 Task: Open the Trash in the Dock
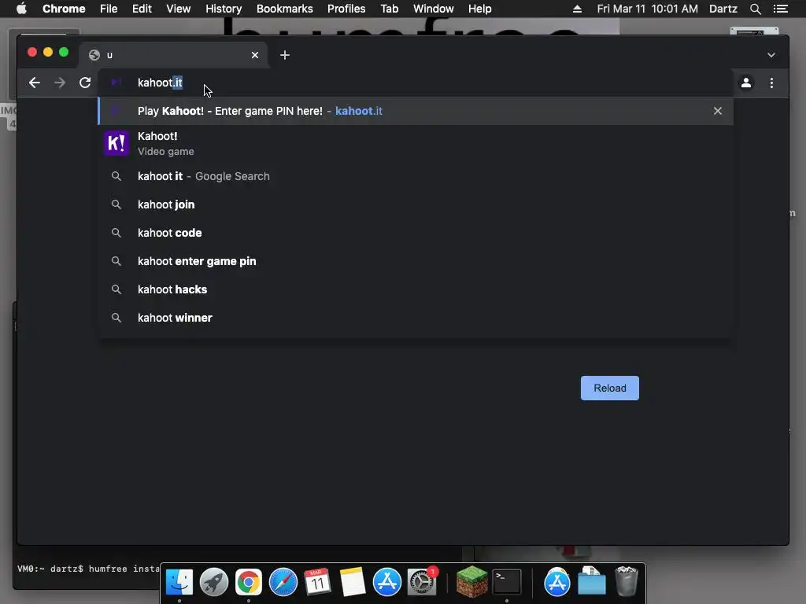point(626,581)
